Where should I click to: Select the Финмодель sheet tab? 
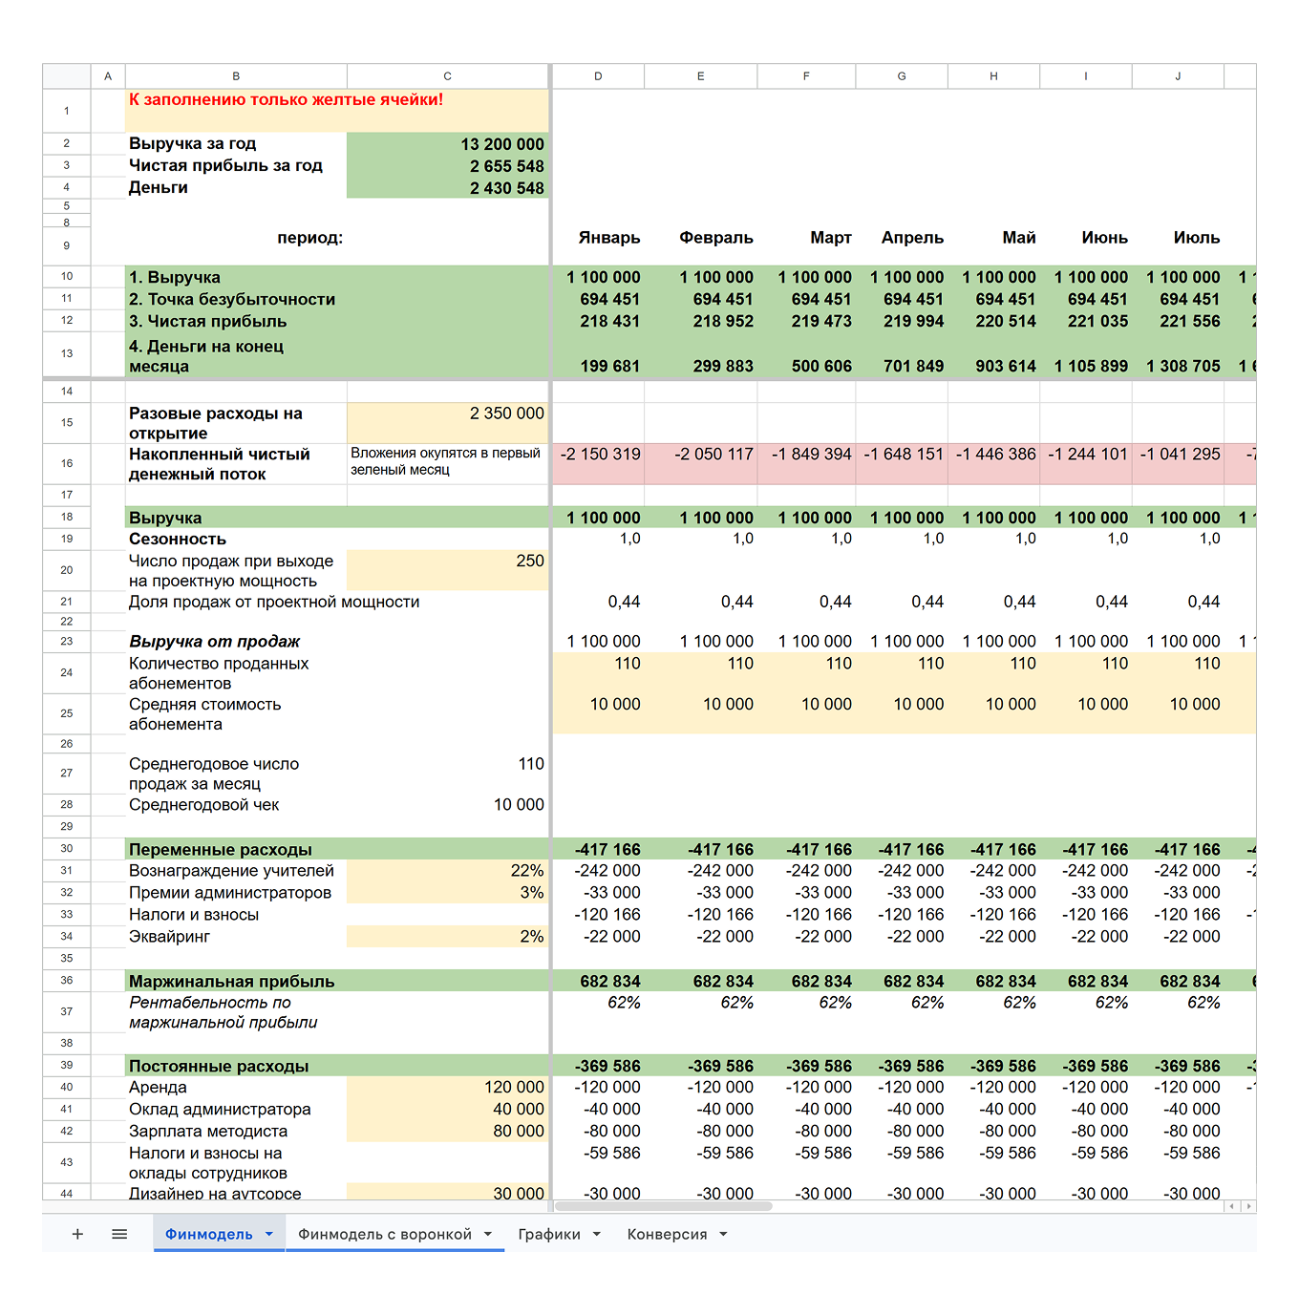pos(208,1234)
